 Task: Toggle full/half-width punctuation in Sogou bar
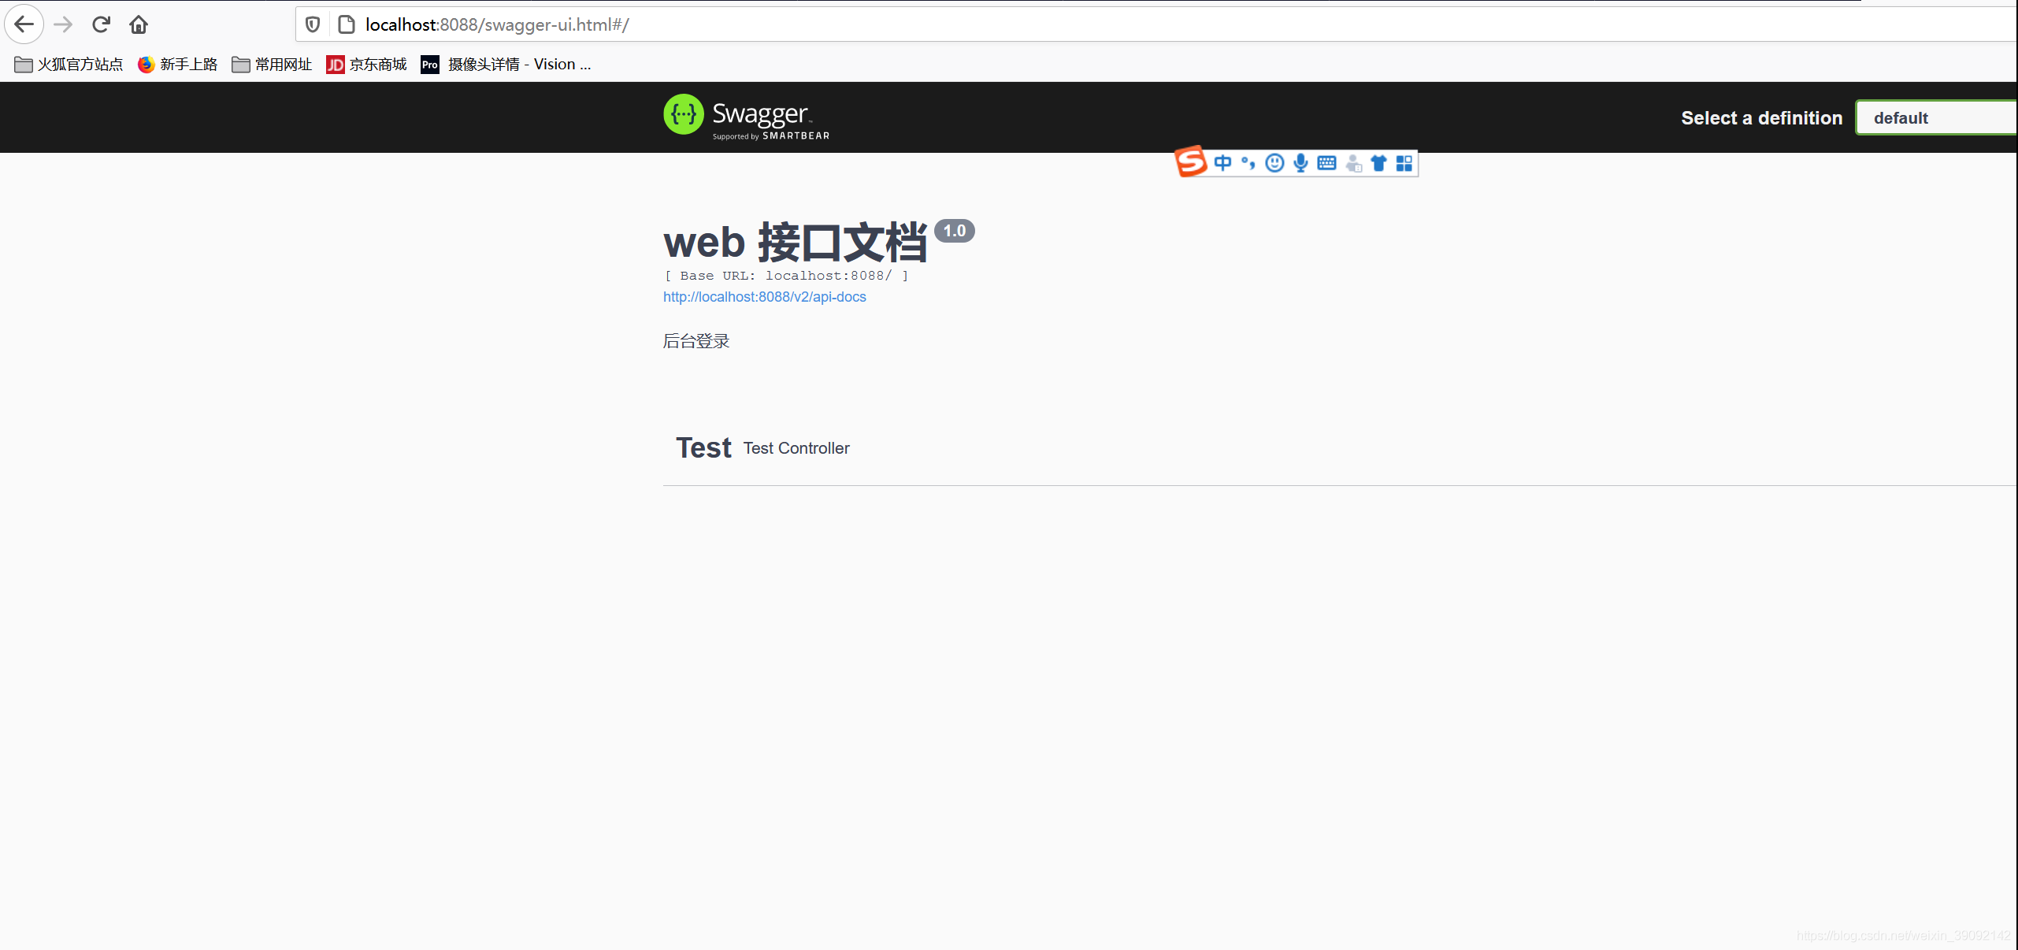pos(1248,163)
